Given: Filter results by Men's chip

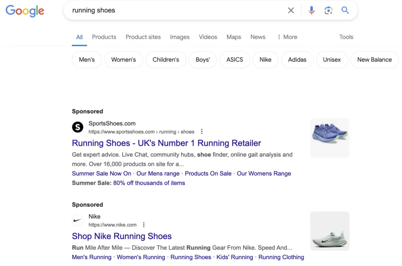Looking at the screenshot, I should pyautogui.click(x=87, y=60).
